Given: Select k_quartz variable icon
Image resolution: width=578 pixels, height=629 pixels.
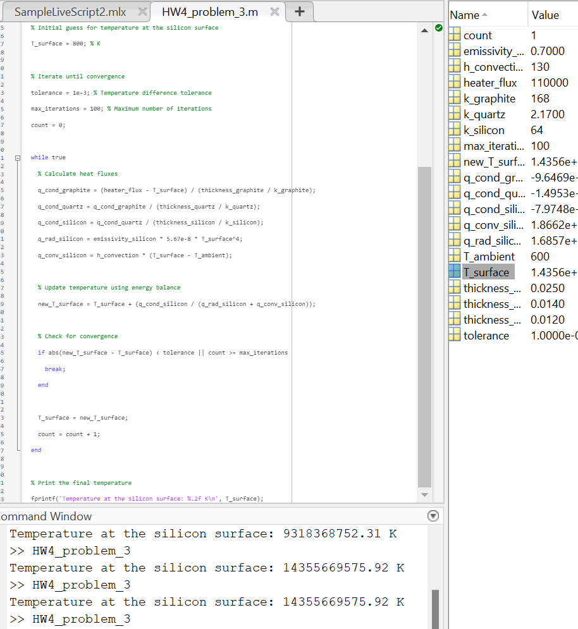Looking at the screenshot, I should (x=455, y=113).
